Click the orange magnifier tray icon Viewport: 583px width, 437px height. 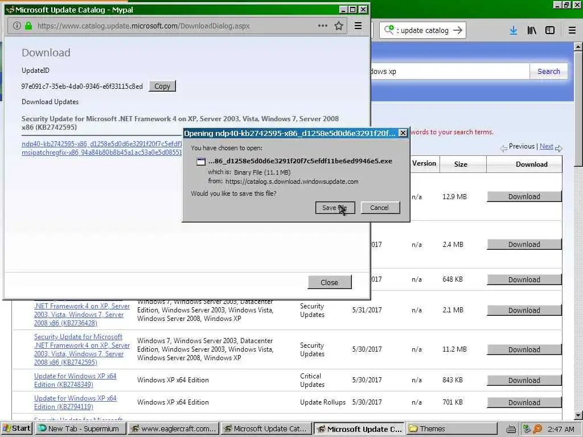point(537,429)
